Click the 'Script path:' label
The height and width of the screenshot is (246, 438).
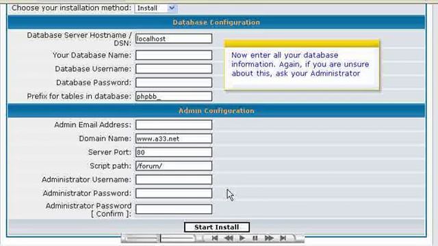click(x=110, y=165)
